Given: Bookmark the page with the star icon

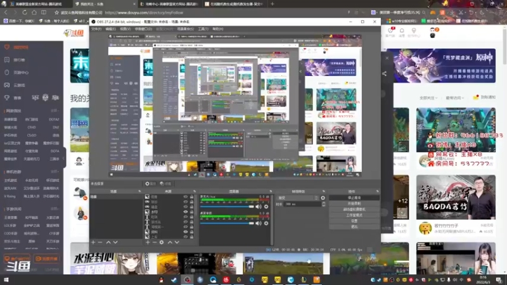Looking at the screenshot, I should tap(56, 13).
